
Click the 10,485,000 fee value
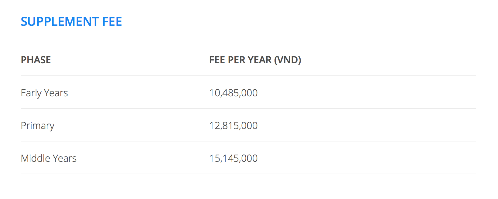pos(233,93)
